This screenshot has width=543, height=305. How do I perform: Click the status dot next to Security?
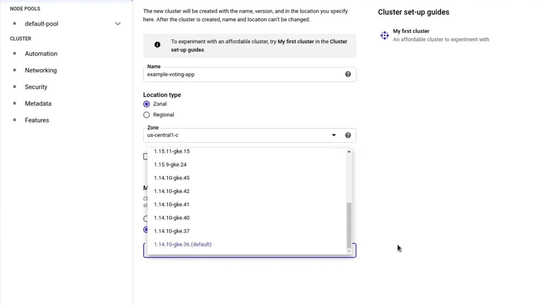click(14, 87)
